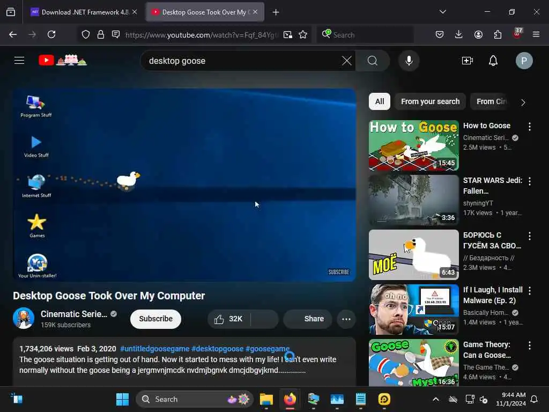
Task: Open Firefox taskbar icon
Action: [290, 399]
